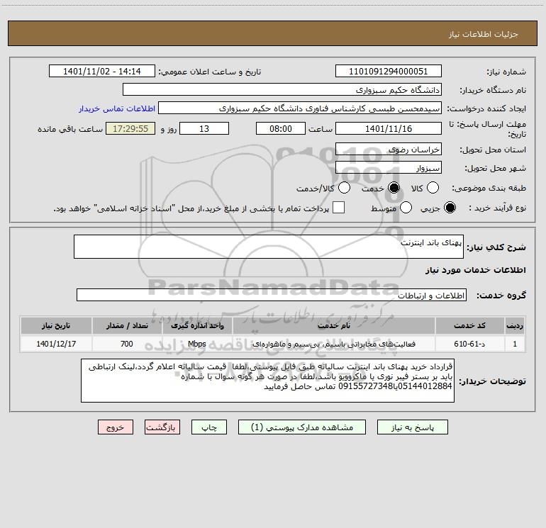The image size is (546, 528).
Task: Click the remaining time field 17:29:55
Action: pyautogui.click(x=130, y=128)
